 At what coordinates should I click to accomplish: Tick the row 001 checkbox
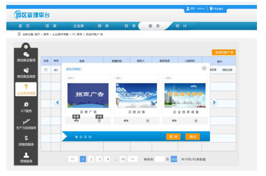tap(46, 70)
